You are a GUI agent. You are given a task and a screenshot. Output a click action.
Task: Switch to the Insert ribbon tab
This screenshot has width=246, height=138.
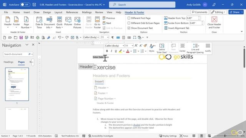[x=27, y=12]
